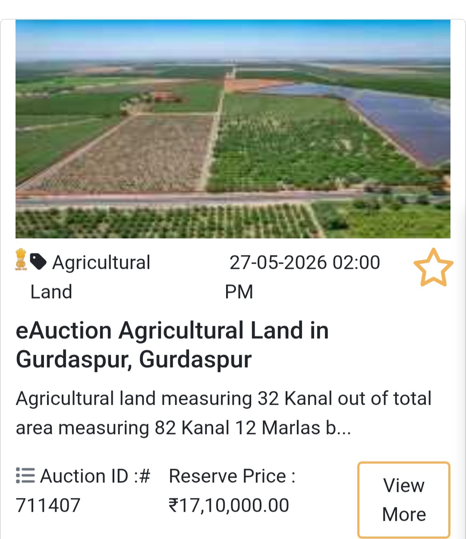Expand the truncated description ellipsis
The height and width of the screenshot is (539, 466).
[x=344, y=429]
